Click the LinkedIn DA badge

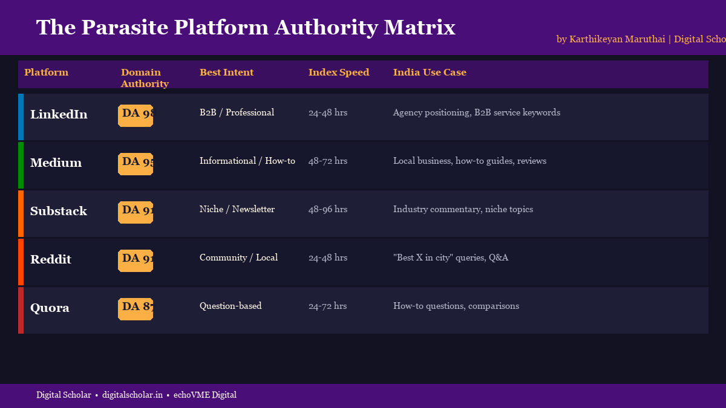click(x=136, y=115)
